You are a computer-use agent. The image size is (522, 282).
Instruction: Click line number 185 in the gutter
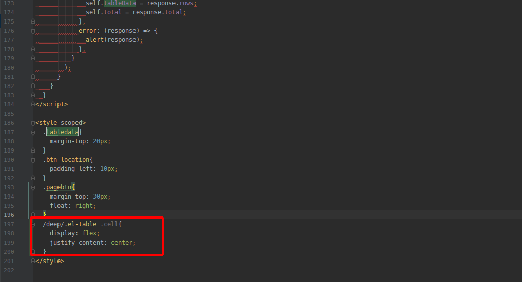9,114
